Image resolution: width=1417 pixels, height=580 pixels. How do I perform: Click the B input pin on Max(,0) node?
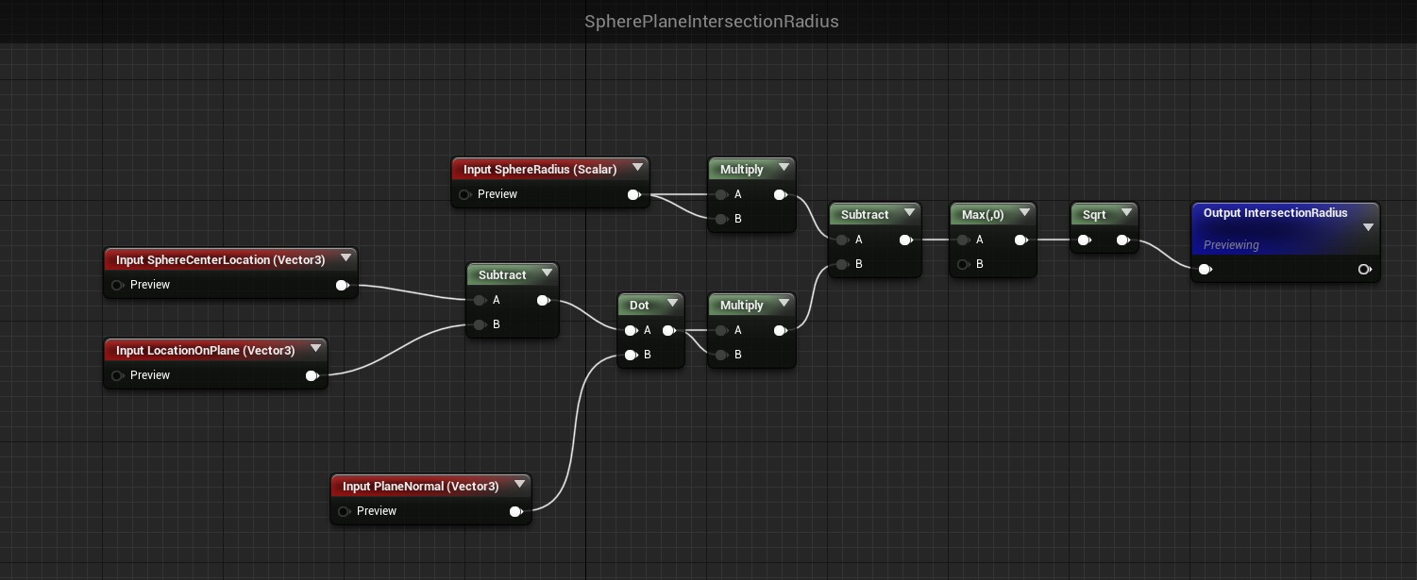pos(962,264)
